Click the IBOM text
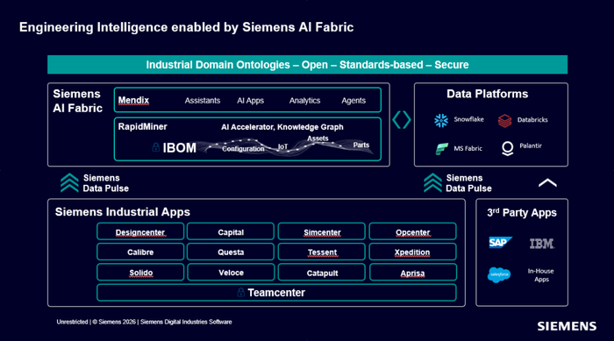Viewport: 614px width, 341px height. pos(179,147)
